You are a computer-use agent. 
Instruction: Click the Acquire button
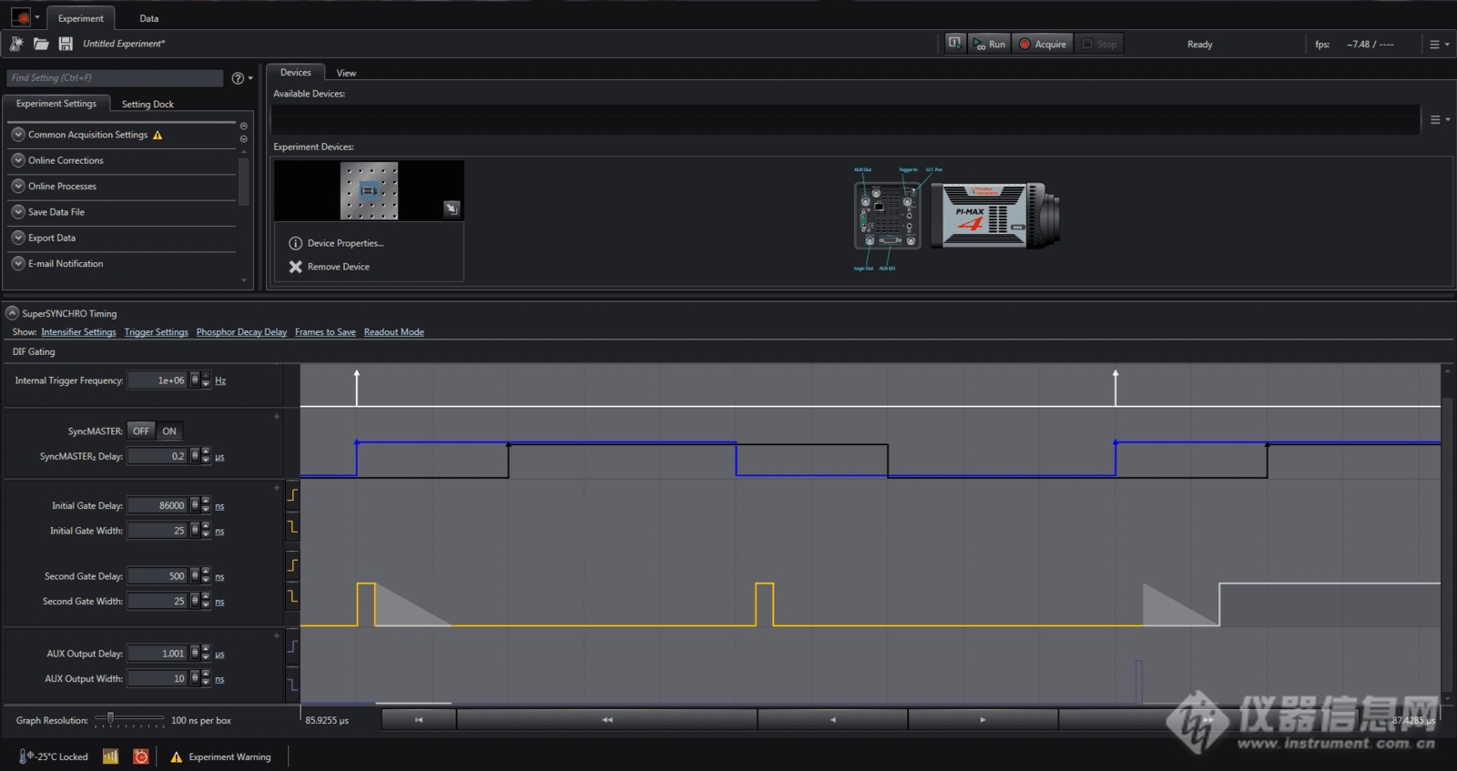1043,44
